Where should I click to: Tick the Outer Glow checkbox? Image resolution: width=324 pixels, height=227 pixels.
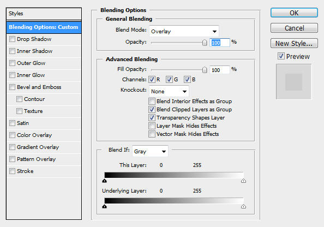coord(12,63)
